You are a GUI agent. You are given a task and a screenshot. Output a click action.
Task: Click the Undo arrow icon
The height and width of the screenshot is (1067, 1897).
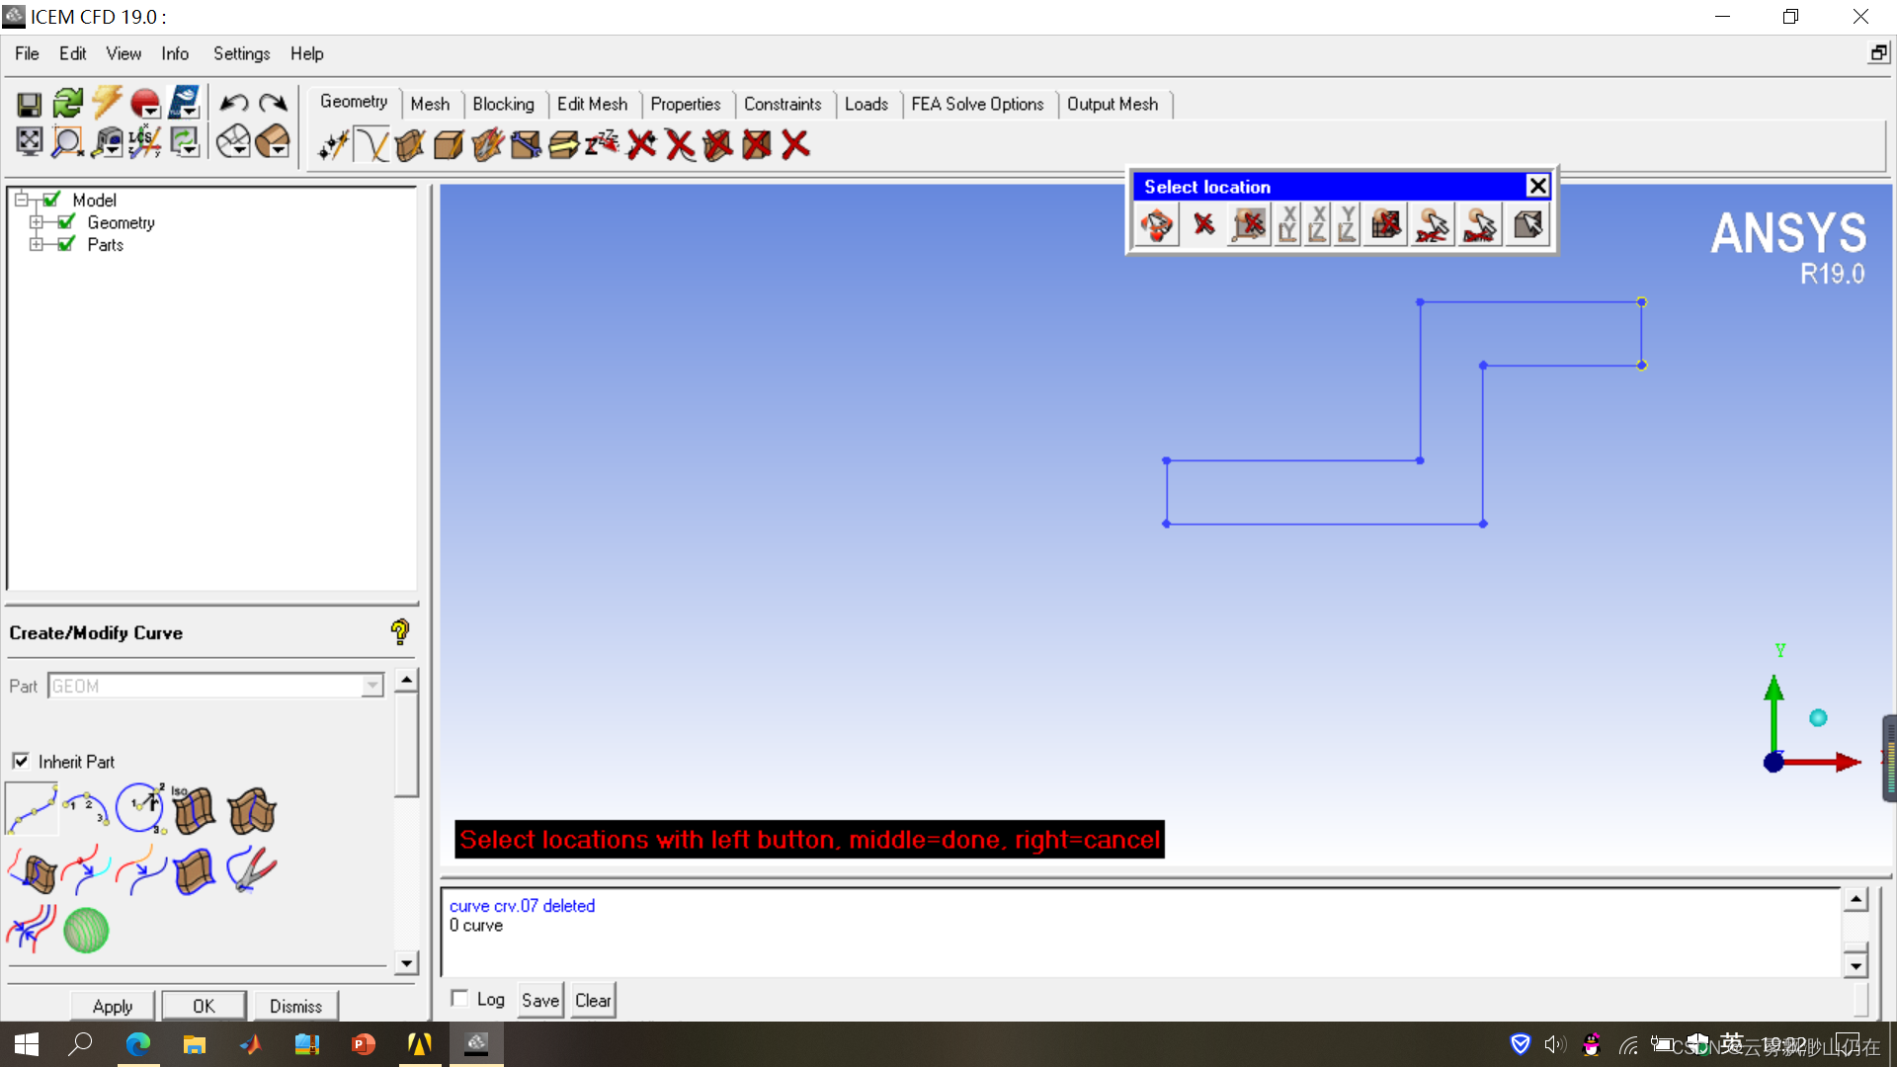[233, 104]
